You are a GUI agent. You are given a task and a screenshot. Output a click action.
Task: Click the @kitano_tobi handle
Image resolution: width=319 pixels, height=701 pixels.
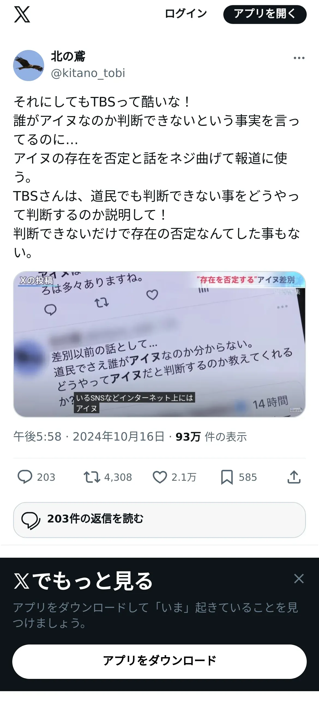tap(88, 73)
